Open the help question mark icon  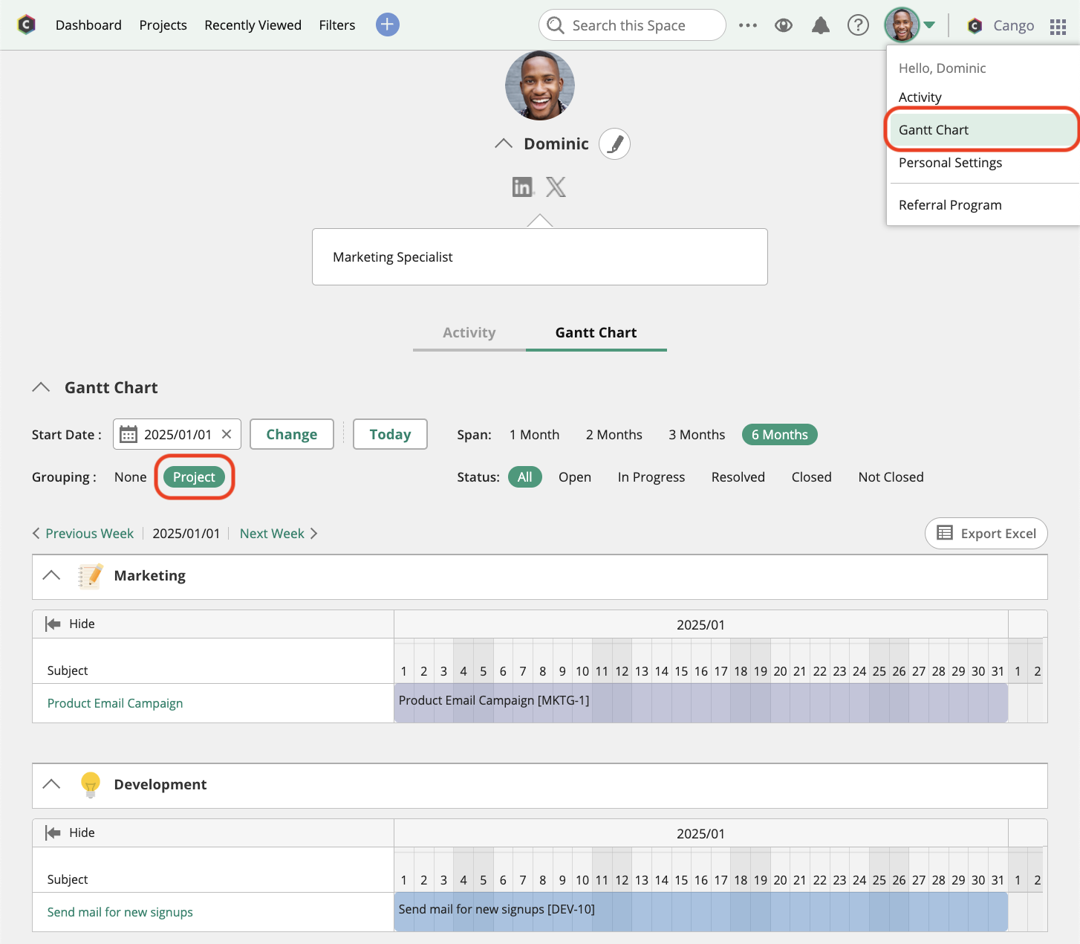[858, 25]
